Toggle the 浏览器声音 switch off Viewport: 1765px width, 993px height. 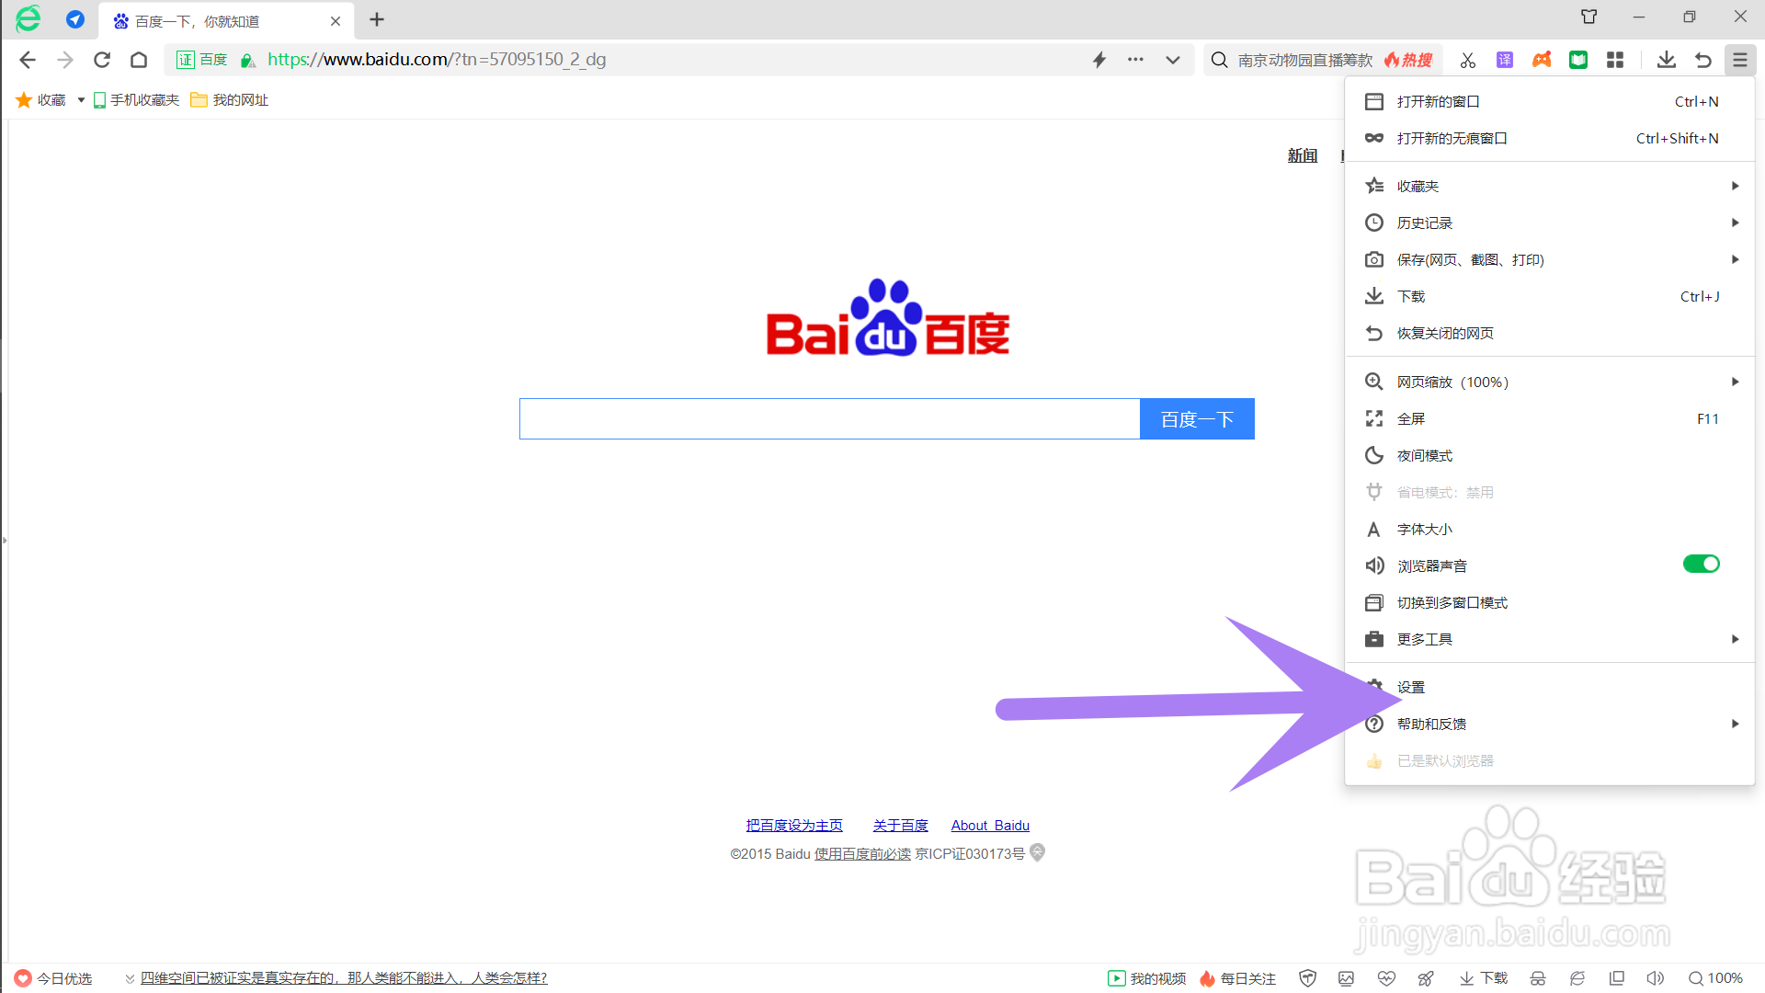click(1701, 564)
